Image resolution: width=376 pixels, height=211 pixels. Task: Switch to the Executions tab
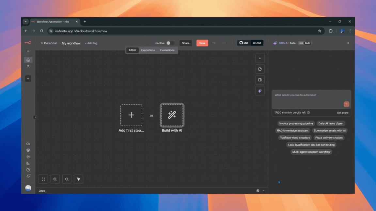(148, 50)
